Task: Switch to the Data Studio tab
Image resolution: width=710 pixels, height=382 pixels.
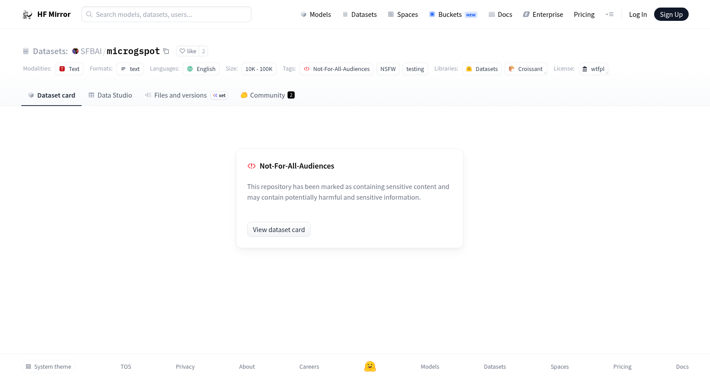Action: pyautogui.click(x=110, y=95)
